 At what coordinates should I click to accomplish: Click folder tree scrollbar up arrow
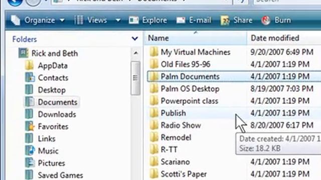135,53
